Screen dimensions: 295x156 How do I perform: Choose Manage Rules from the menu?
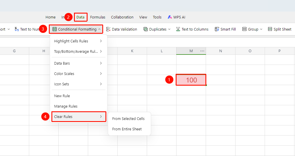(x=78, y=106)
